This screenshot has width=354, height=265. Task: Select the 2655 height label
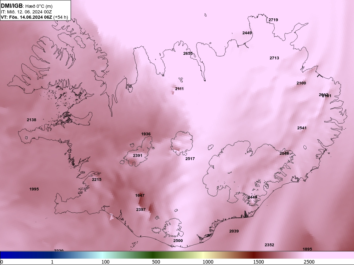click(188, 53)
